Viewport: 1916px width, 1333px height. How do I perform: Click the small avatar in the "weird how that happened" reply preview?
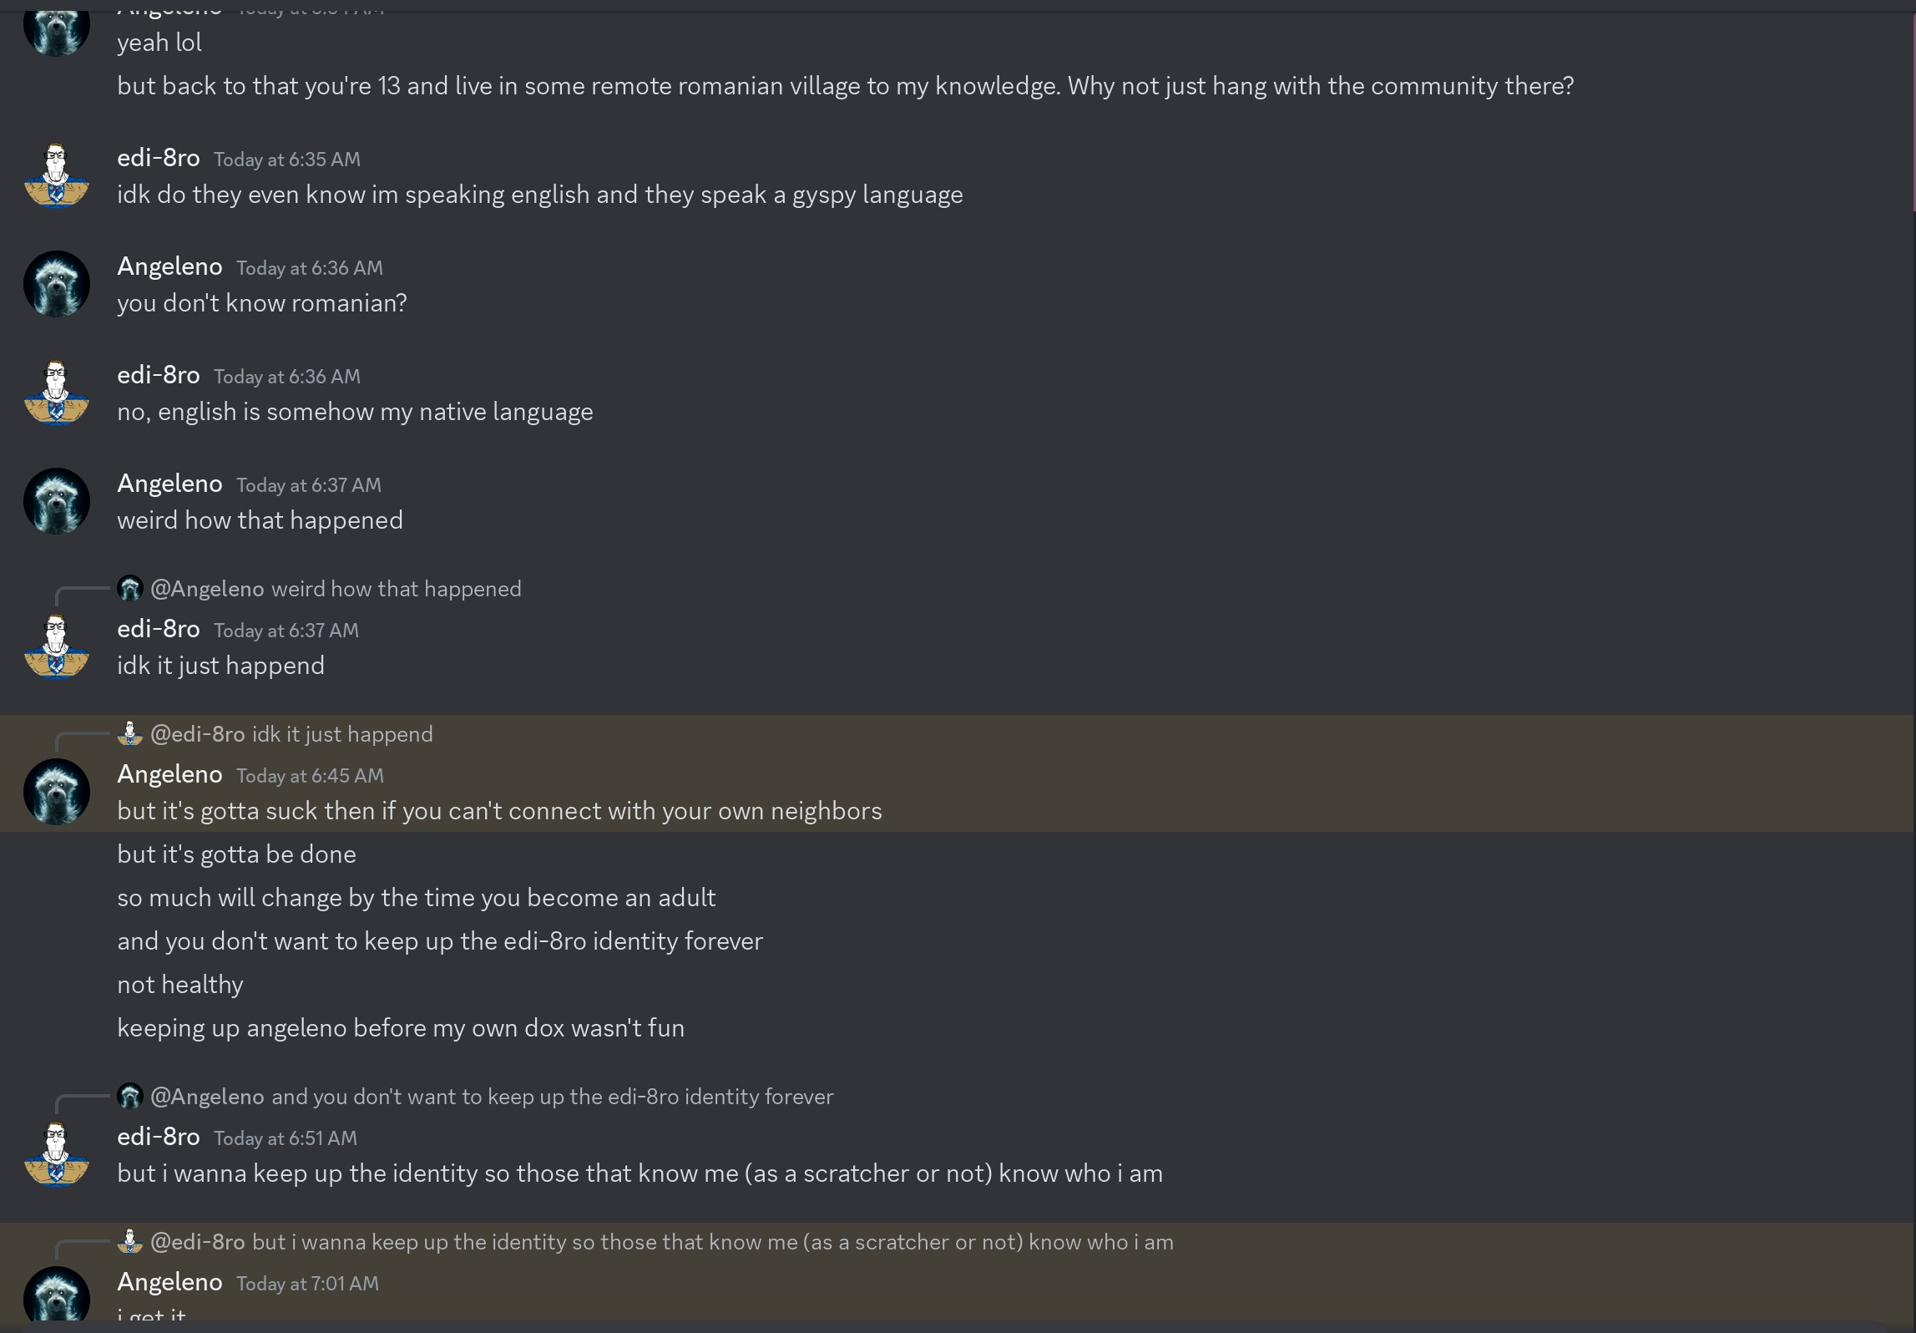(130, 589)
